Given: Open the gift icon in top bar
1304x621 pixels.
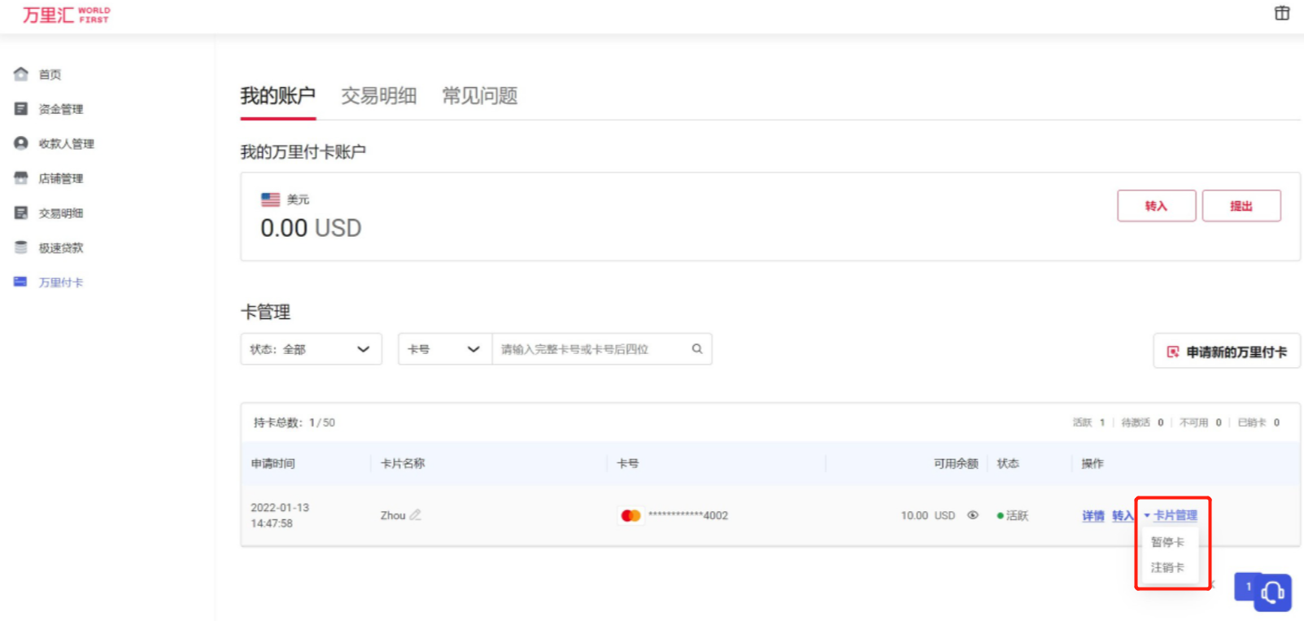Looking at the screenshot, I should click(x=1282, y=13).
